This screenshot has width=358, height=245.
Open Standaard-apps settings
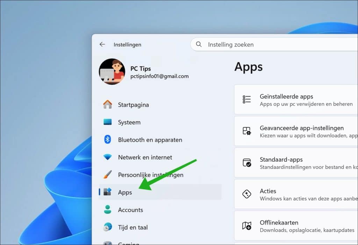pyautogui.click(x=297, y=163)
